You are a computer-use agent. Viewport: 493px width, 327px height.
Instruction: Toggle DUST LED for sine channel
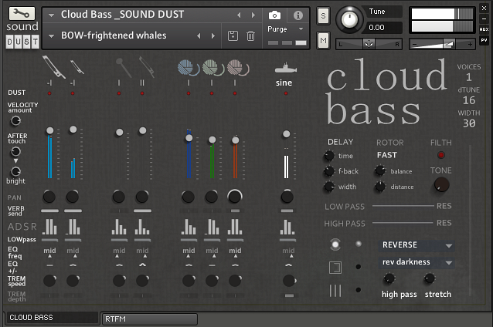tap(286, 93)
